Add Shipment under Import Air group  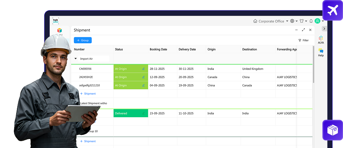click(x=88, y=94)
